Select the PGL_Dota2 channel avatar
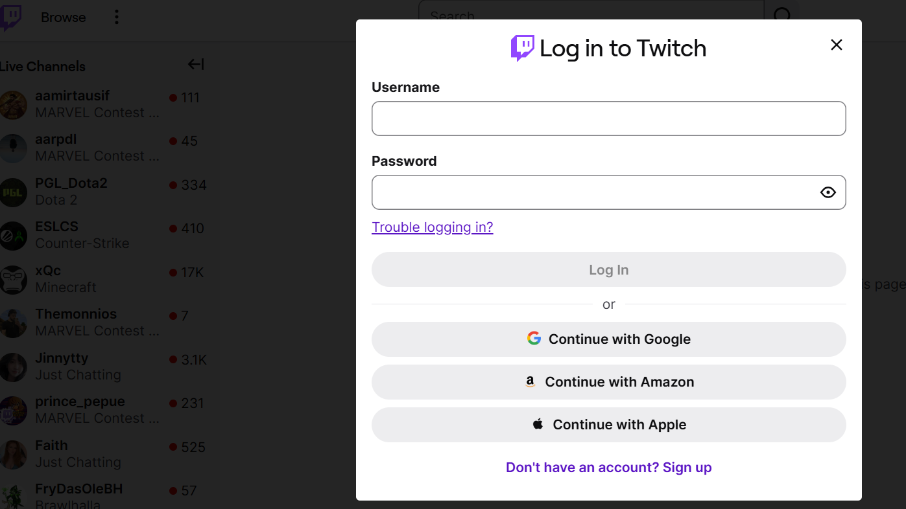Screen dimensions: 906x509 coord(13,192)
